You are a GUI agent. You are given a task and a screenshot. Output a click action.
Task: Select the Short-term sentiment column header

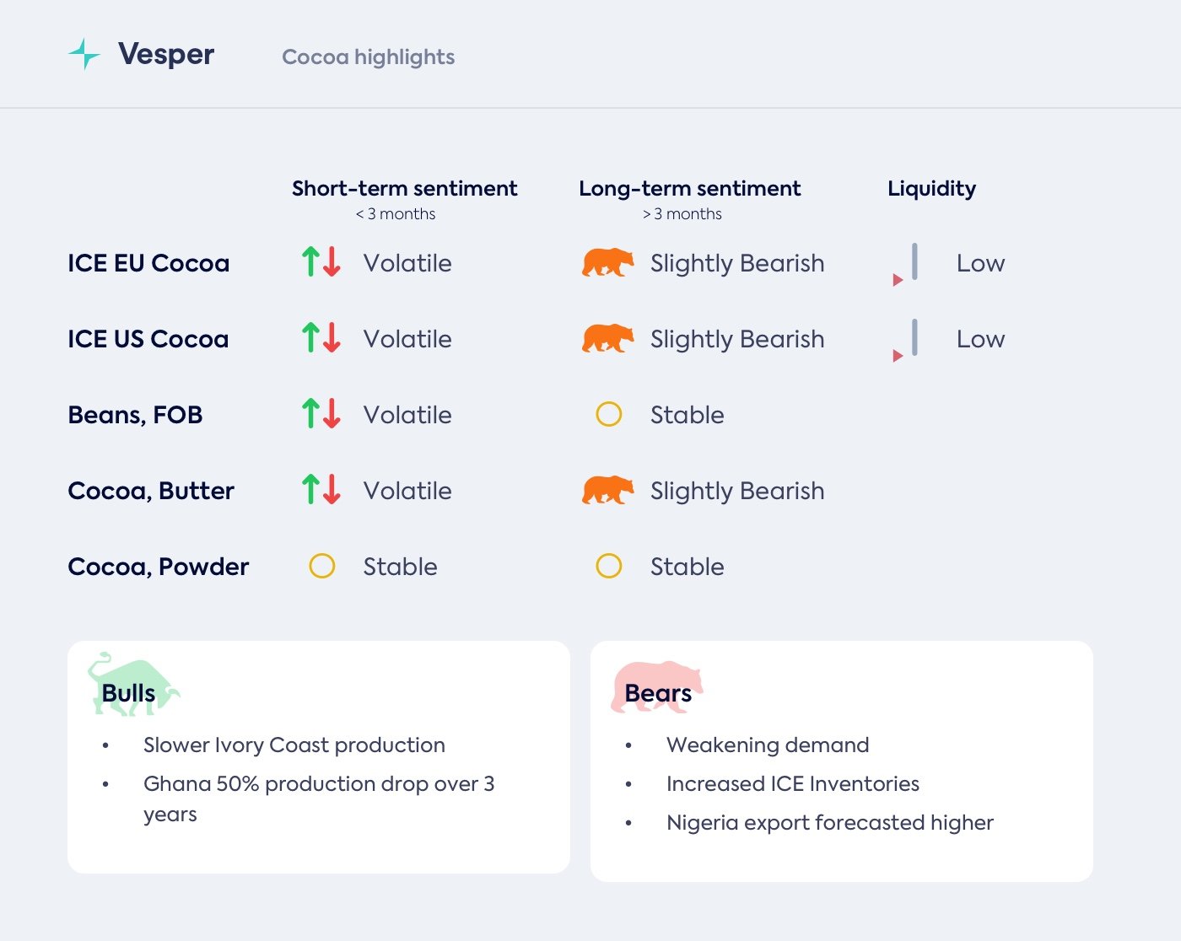404,189
